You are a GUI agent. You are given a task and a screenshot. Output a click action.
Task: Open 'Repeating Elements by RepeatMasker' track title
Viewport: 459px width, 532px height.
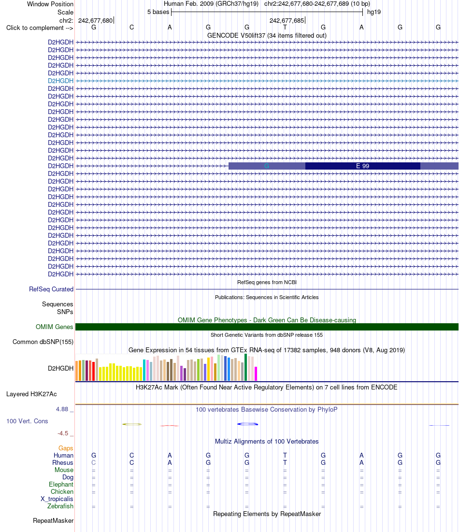click(x=267, y=514)
